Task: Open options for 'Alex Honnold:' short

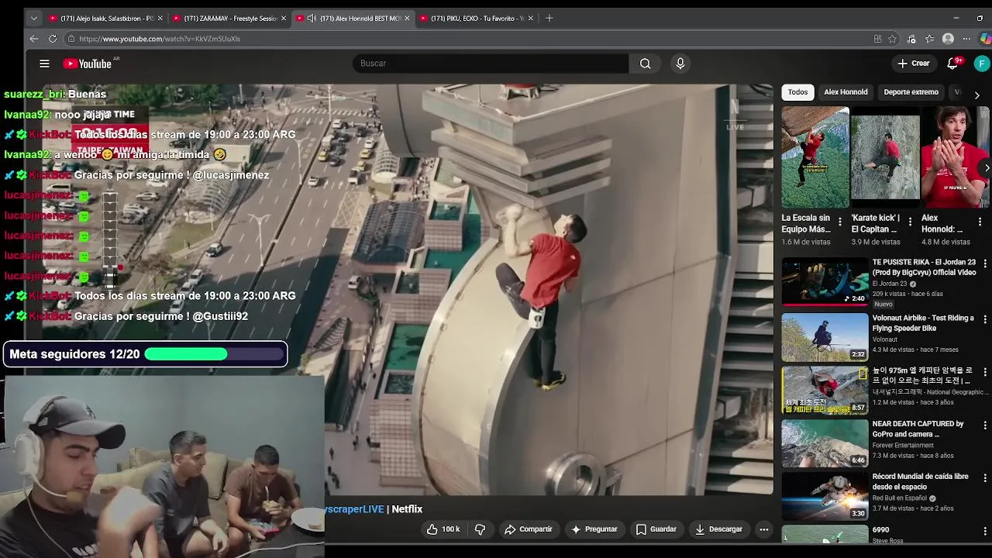Action: pyautogui.click(x=980, y=222)
